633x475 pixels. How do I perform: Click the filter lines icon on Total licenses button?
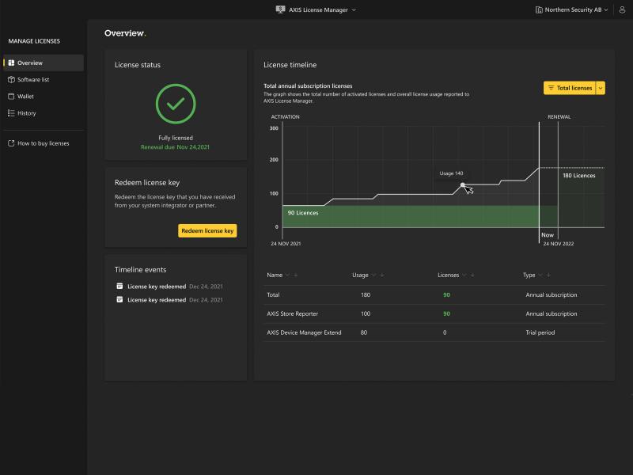(x=551, y=88)
